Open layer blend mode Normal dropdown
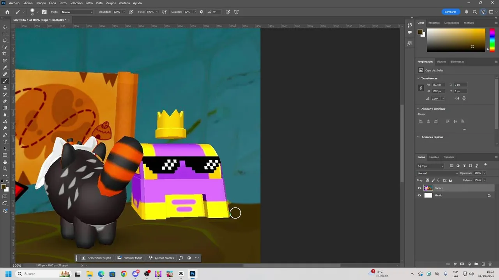This screenshot has width=499, height=280. 438,173
